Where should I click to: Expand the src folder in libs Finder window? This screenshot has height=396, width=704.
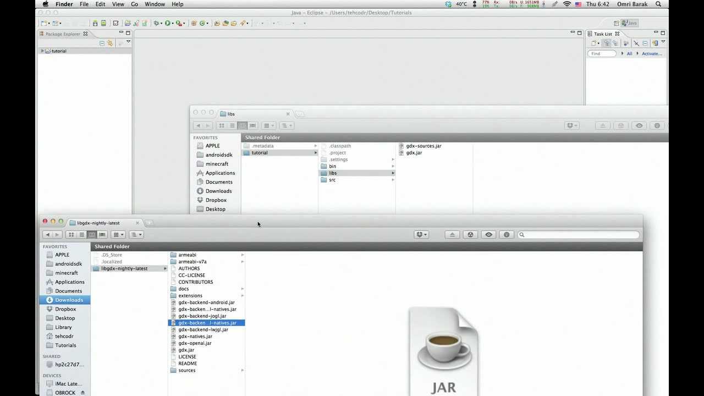tap(393, 180)
